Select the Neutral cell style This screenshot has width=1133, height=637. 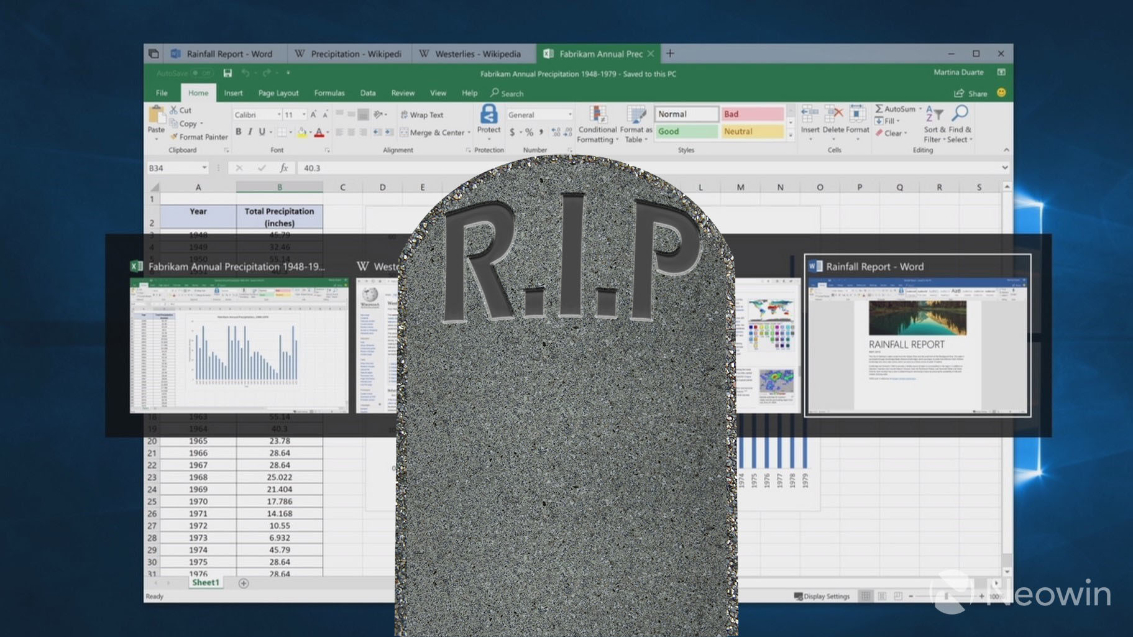pyautogui.click(x=753, y=132)
